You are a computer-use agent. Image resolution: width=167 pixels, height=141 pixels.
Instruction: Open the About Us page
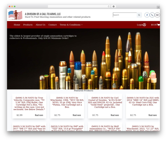click(40, 25)
